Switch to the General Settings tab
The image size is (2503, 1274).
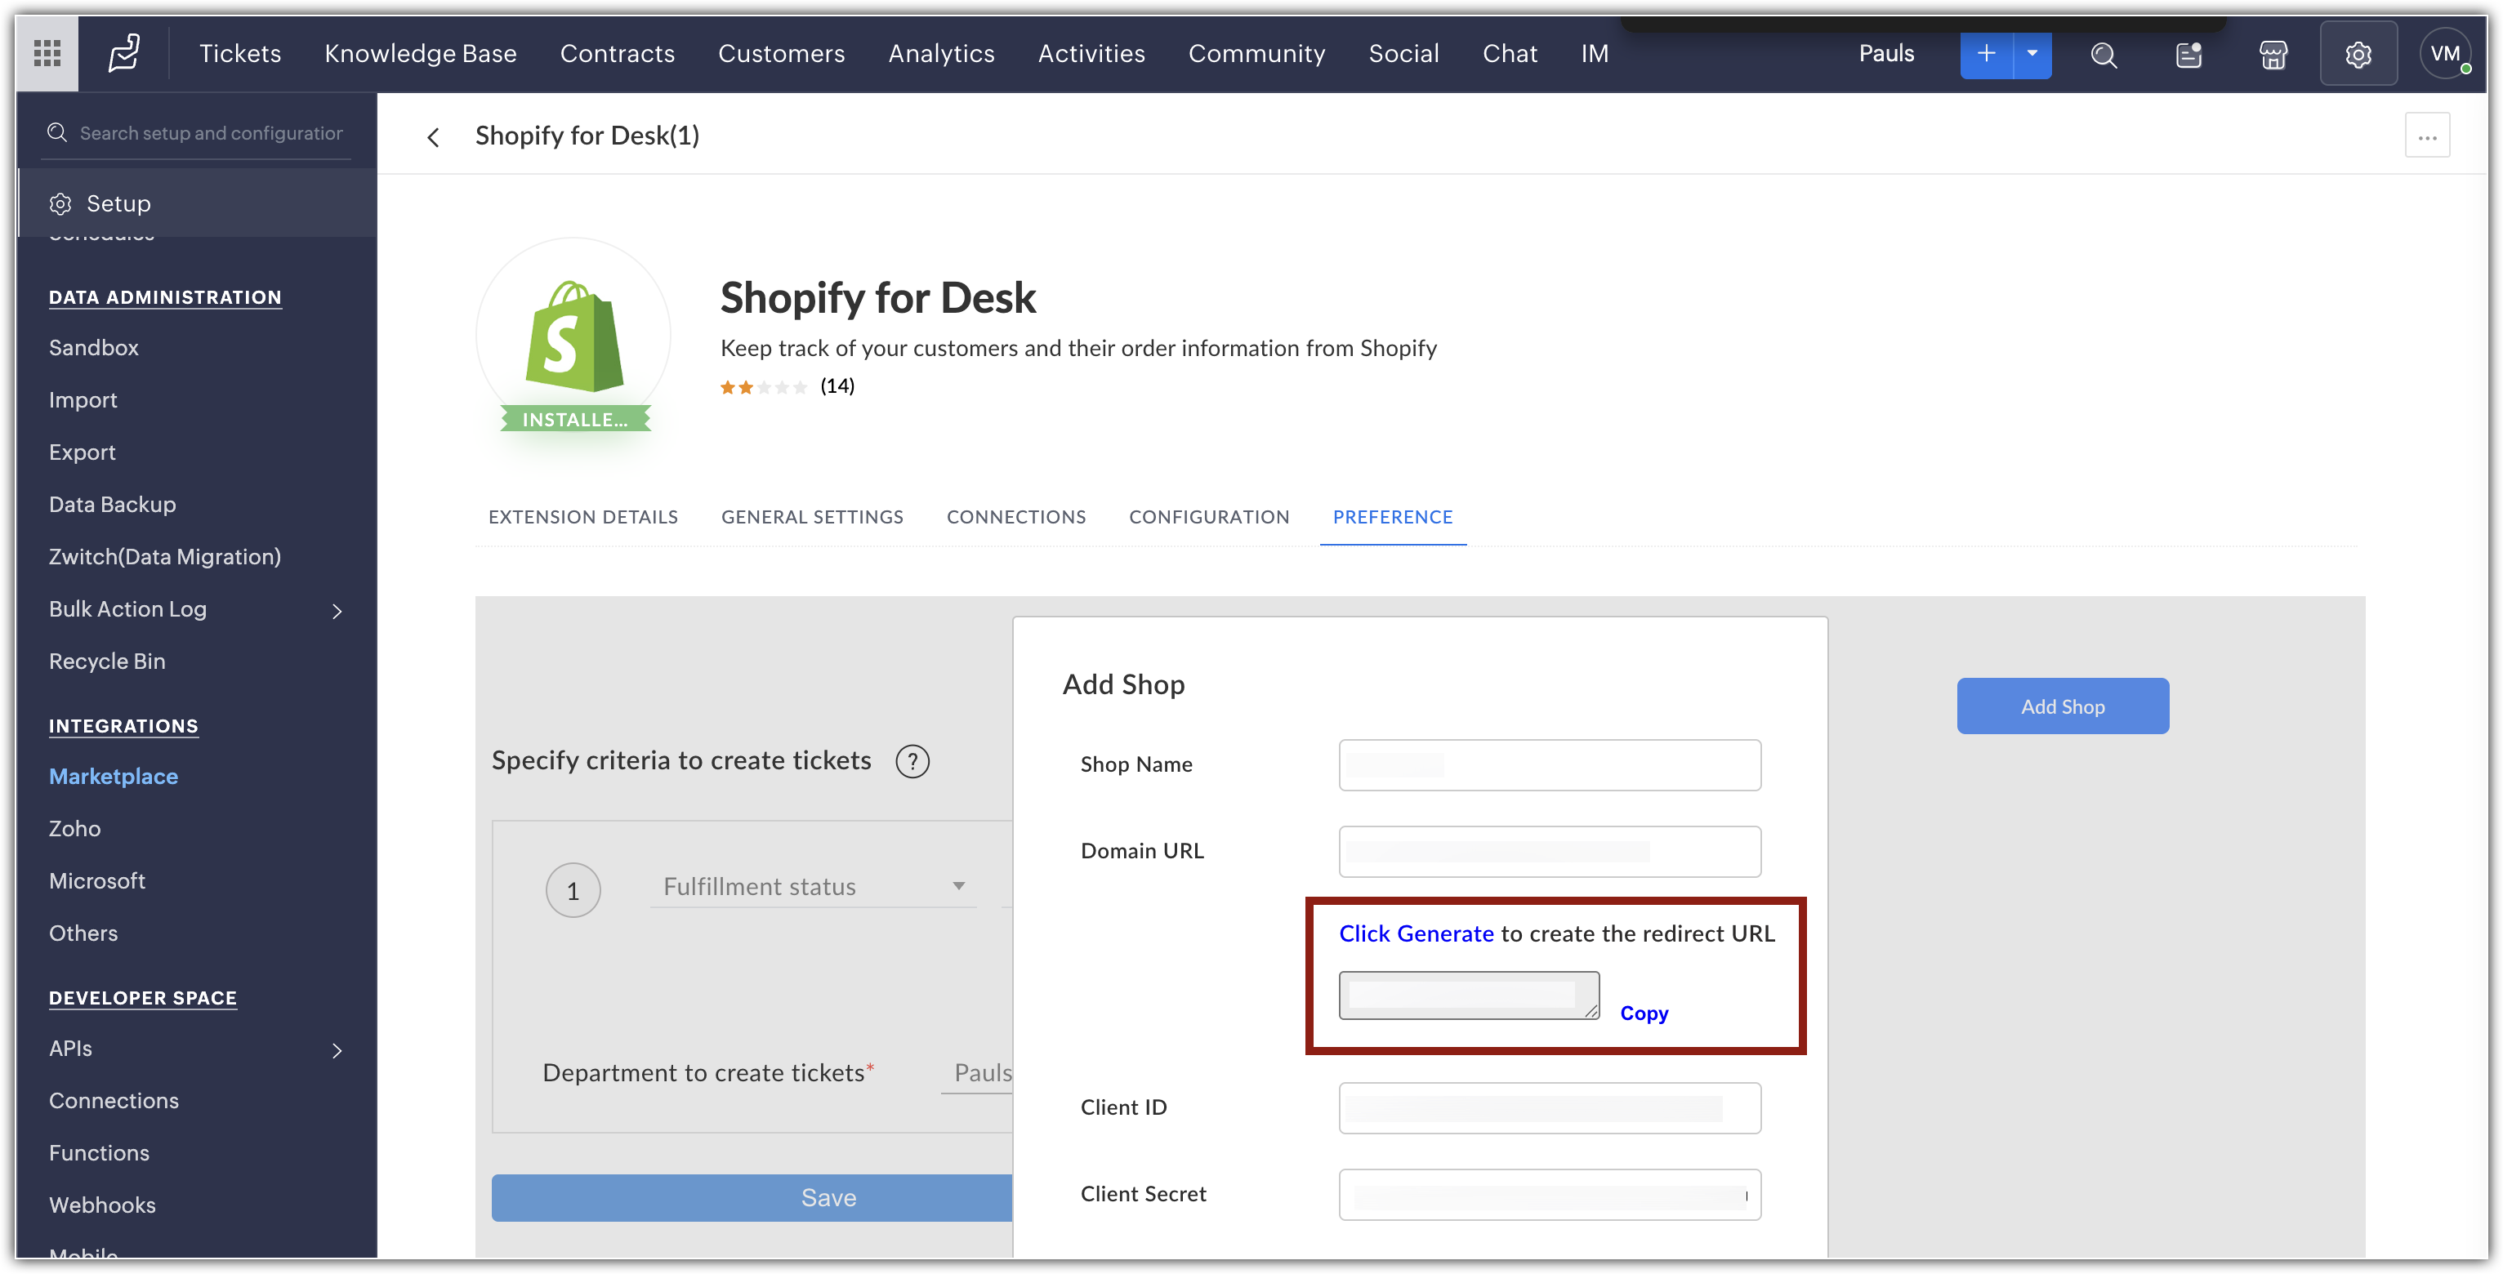[812, 517]
